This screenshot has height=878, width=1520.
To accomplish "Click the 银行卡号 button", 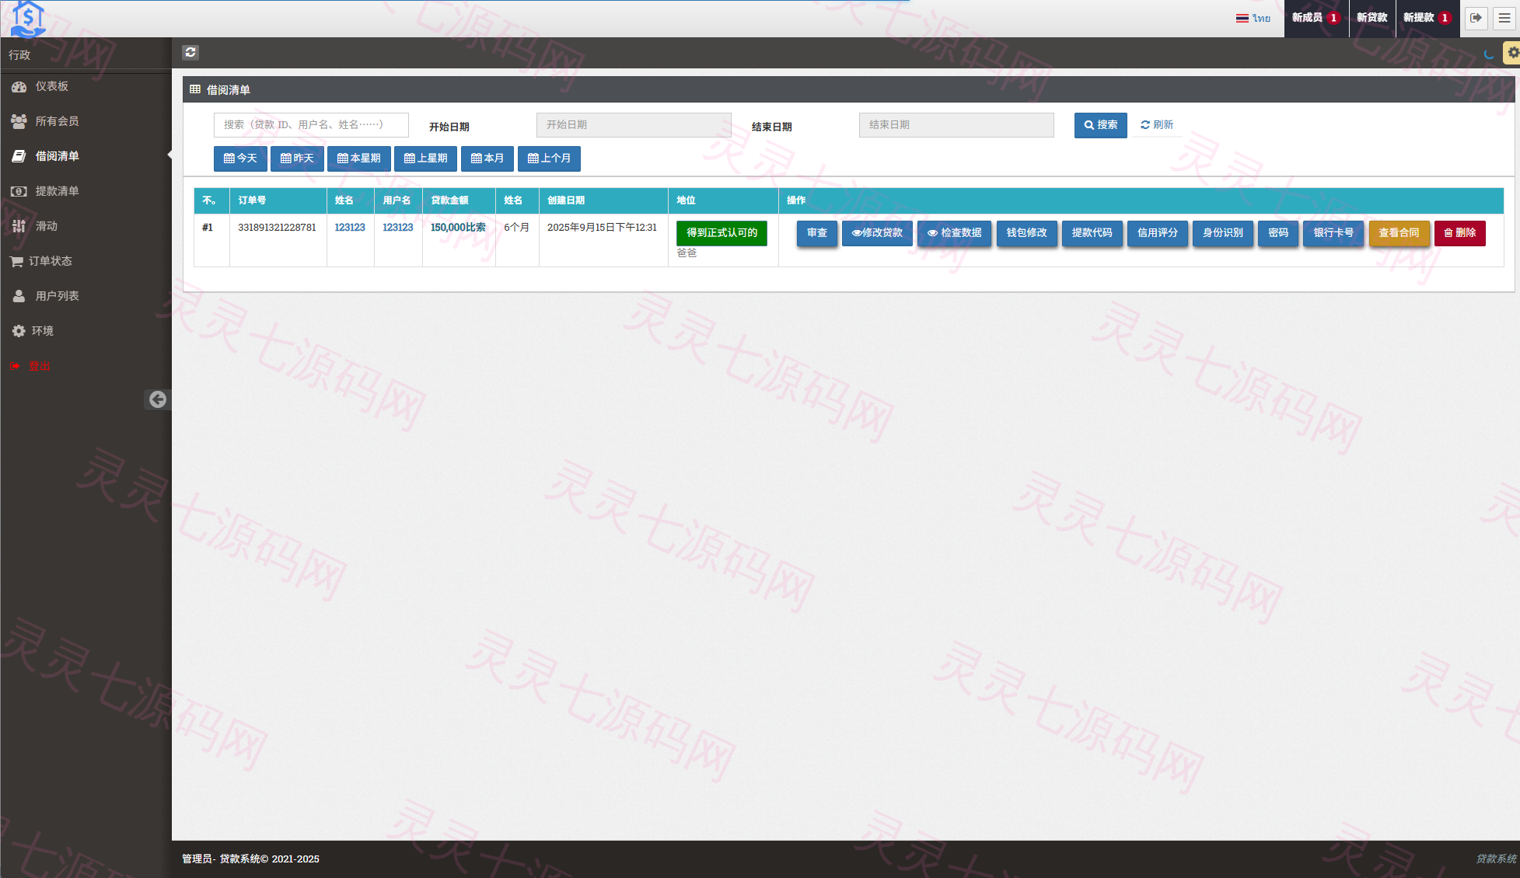I will click(x=1333, y=233).
